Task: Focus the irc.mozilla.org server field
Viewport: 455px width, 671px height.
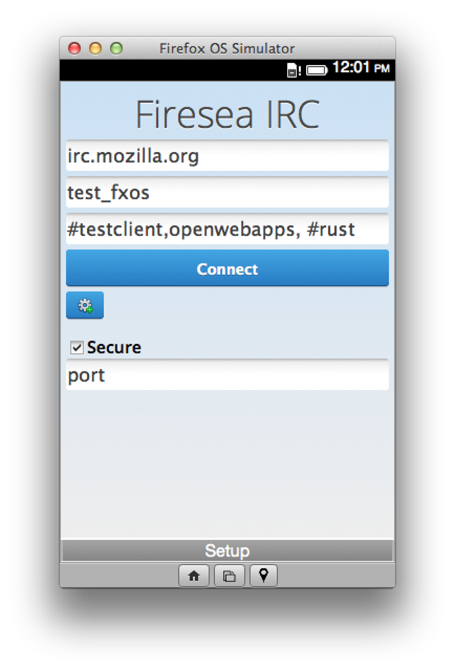Action: pyautogui.click(x=227, y=157)
